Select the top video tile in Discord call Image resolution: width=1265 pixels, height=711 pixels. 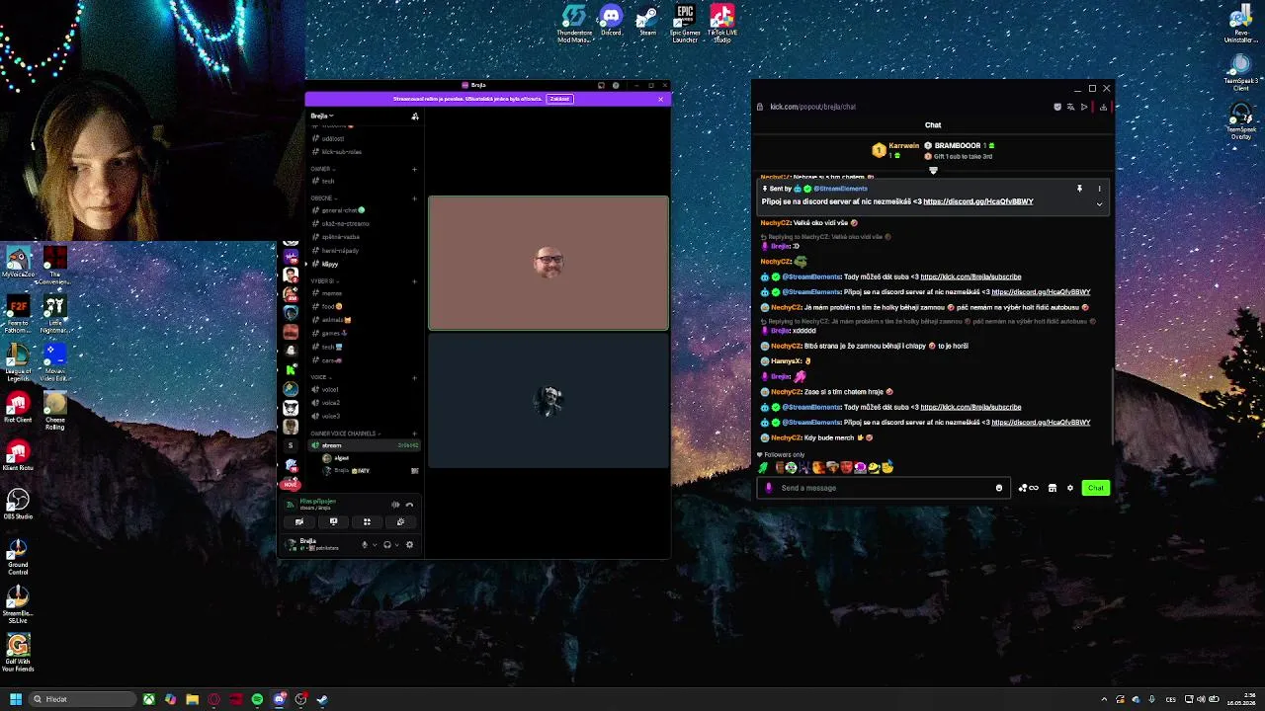548,263
